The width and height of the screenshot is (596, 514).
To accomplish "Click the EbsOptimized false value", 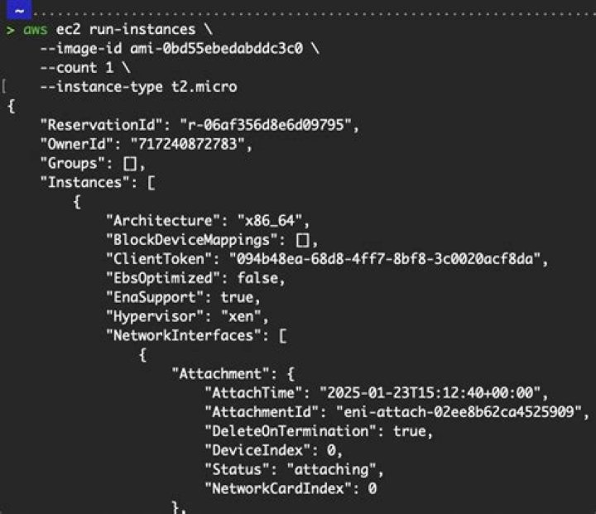I will (x=259, y=278).
